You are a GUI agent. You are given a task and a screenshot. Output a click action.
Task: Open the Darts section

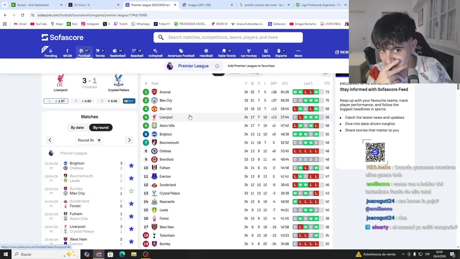click(266, 53)
